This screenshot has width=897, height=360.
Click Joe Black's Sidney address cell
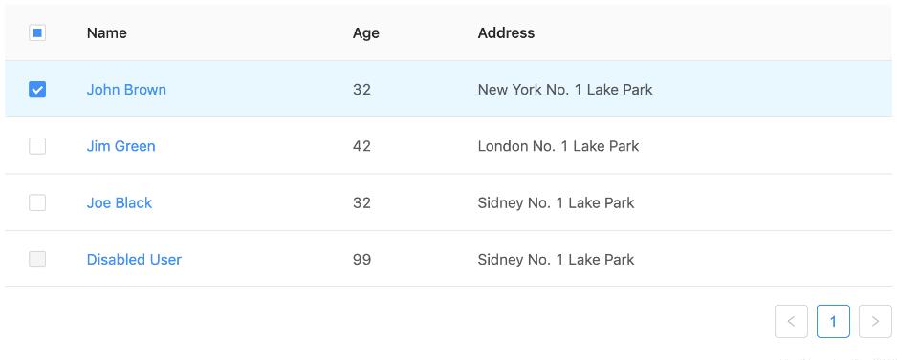point(556,202)
